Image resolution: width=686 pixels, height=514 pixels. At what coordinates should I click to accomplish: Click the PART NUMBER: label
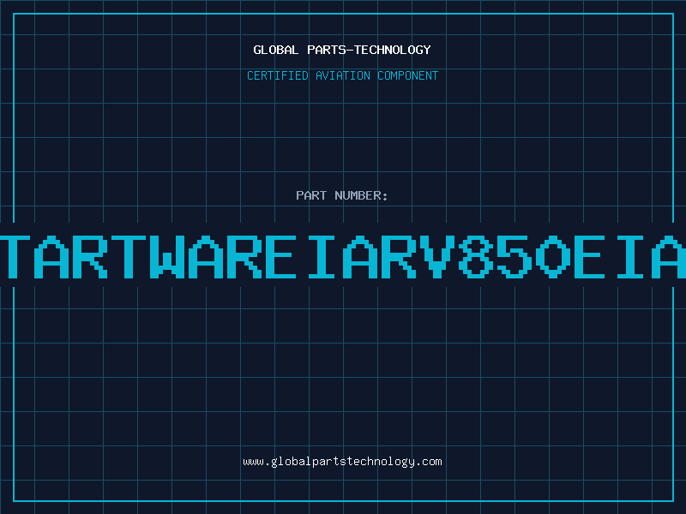[x=342, y=195]
